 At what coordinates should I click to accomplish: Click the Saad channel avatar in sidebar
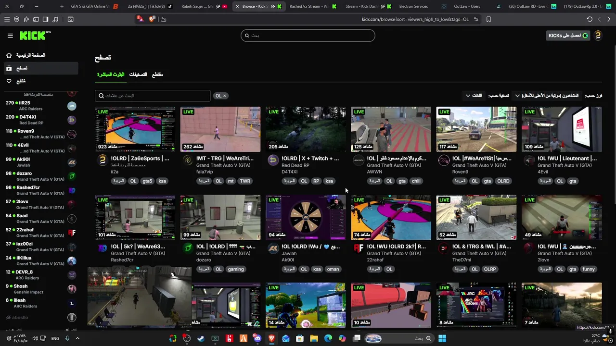coord(72,219)
